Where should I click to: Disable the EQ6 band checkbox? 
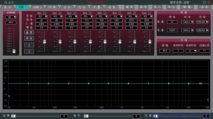click(x=120, y=13)
